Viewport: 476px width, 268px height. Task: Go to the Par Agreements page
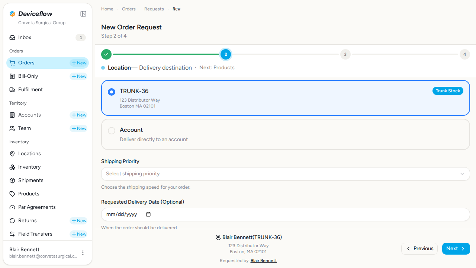(x=48, y=207)
